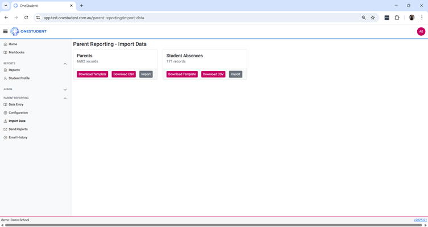The image size is (428, 227).
Task: Go to Home in sidebar
Action: click(13, 44)
